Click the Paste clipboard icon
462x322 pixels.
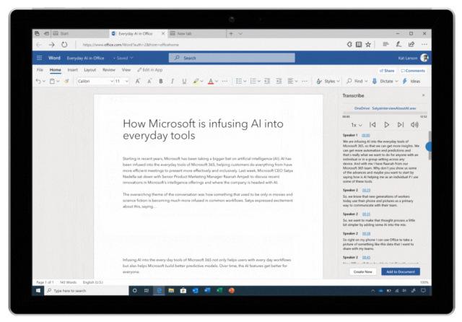(x=52, y=81)
